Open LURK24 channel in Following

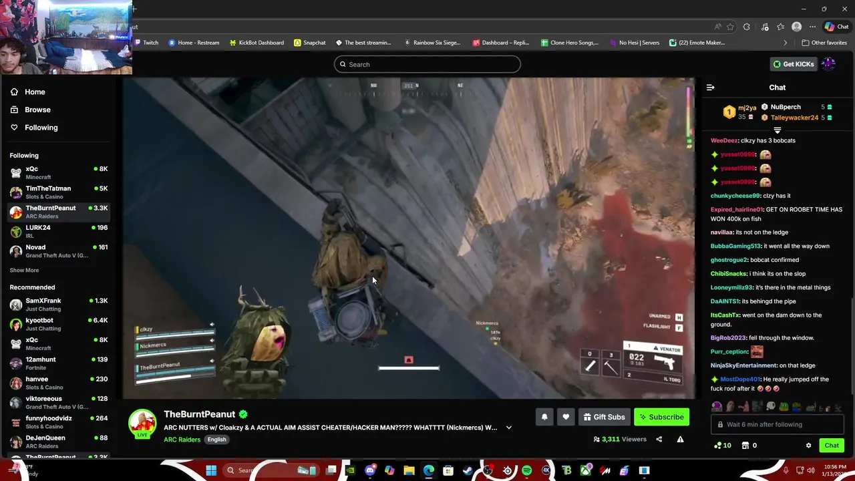59,232
